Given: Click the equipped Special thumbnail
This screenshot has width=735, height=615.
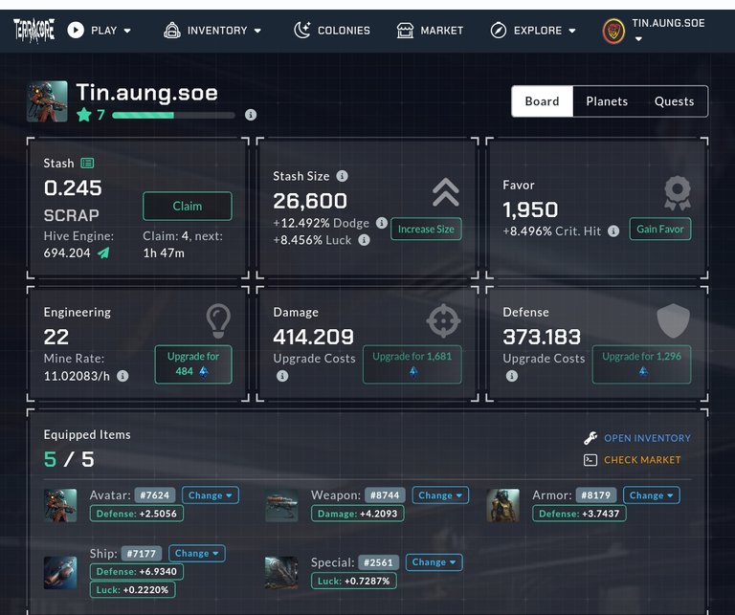Looking at the screenshot, I should click(x=281, y=572).
